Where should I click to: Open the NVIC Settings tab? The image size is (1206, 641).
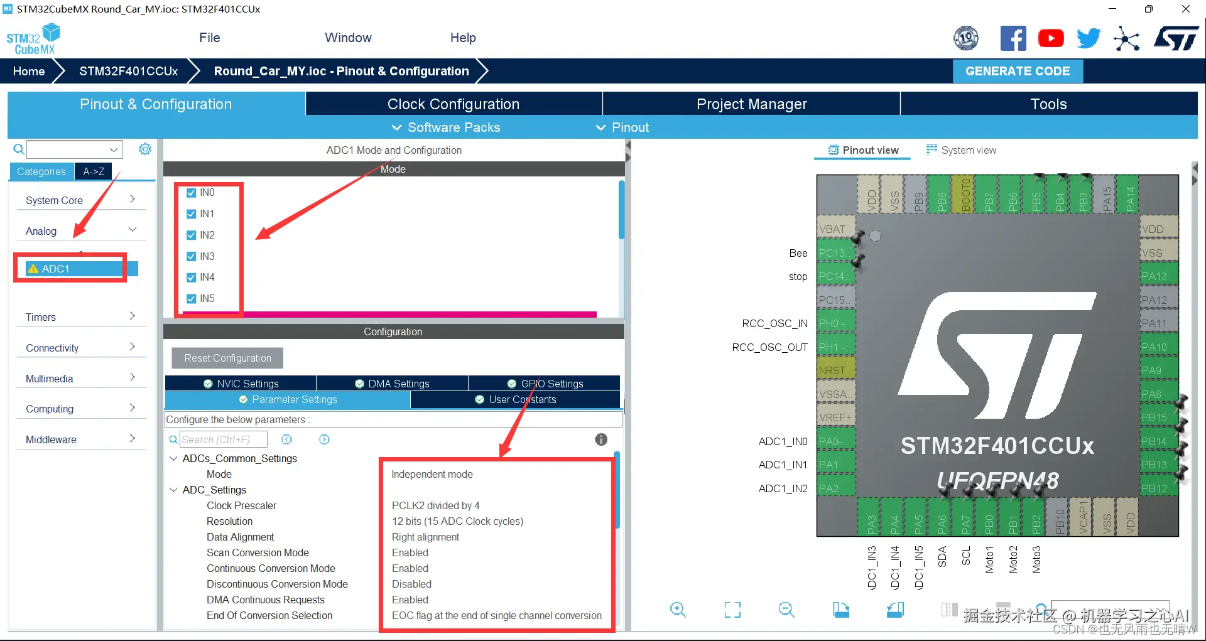point(241,384)
